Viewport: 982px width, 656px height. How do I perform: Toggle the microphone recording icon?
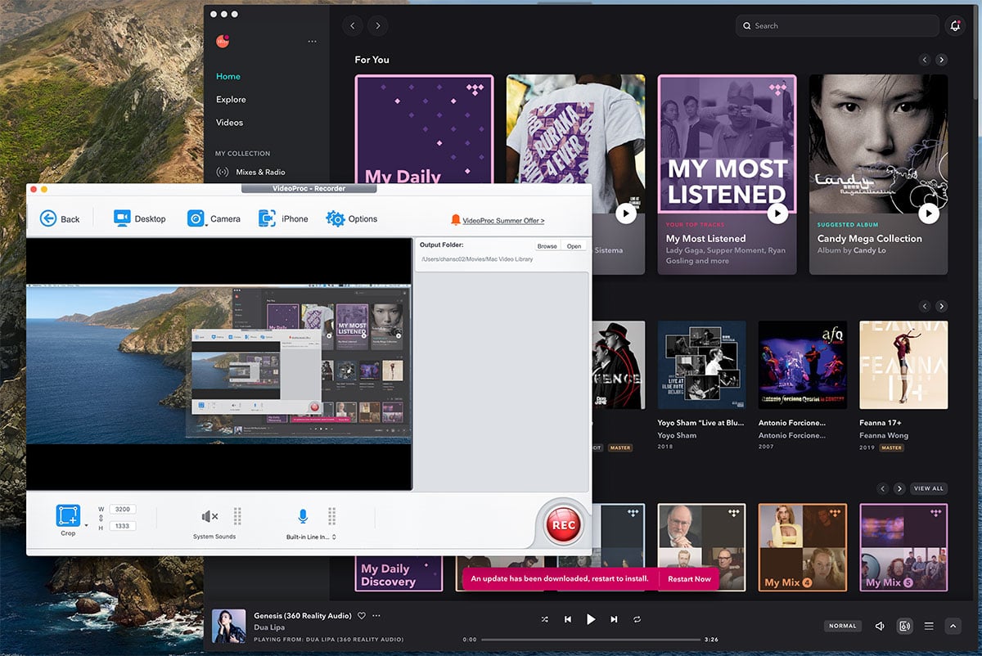(303, 516)
